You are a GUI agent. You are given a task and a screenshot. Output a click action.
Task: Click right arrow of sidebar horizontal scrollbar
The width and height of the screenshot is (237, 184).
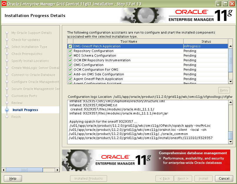point(57,170)
